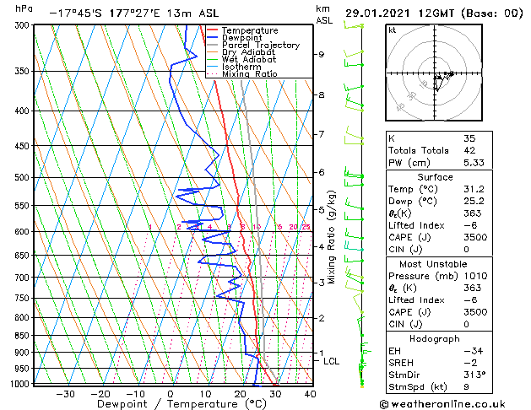Click the Mixing Ratio legend label
Image resolution: width=531 pixels, height=410 pixels.
pyautogui.click(x=250, y=74)
